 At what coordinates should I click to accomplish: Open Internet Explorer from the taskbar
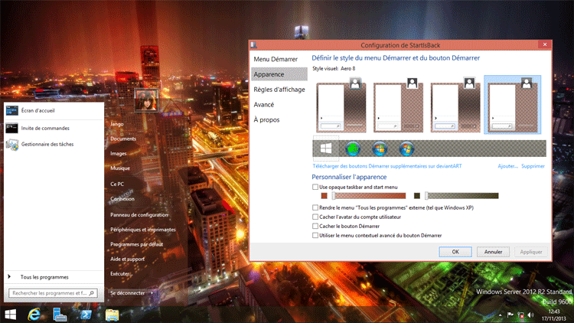click(x=34, y=315)
